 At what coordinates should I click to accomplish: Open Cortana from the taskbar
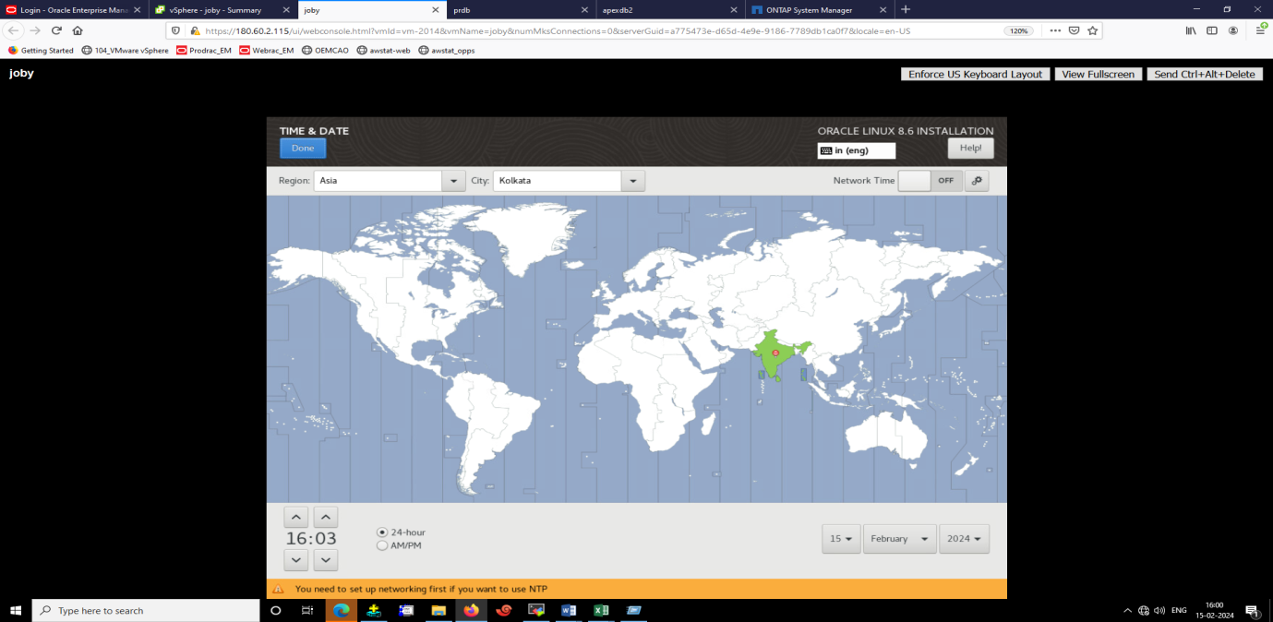(x=275, y=611)
